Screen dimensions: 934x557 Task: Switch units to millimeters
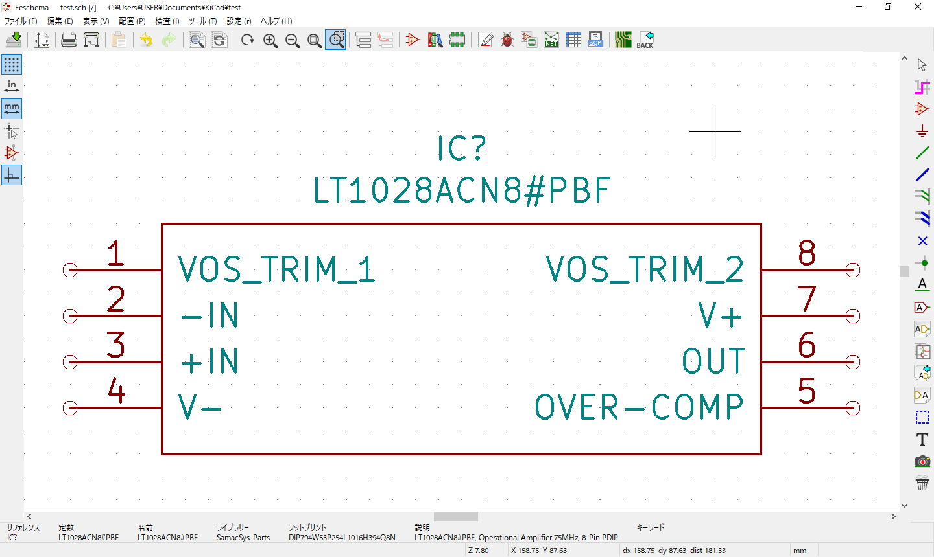pyautogui.click(x=12, y=108)
